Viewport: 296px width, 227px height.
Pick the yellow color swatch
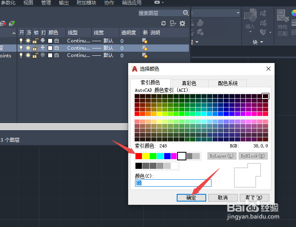146,156
